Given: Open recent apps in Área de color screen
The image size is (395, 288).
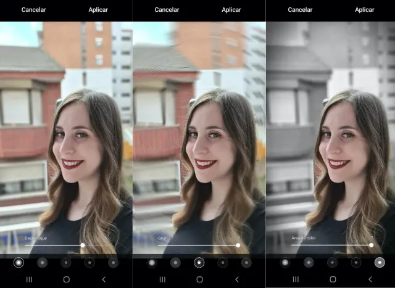Looking at the screenshot, I should coord(295,279).
